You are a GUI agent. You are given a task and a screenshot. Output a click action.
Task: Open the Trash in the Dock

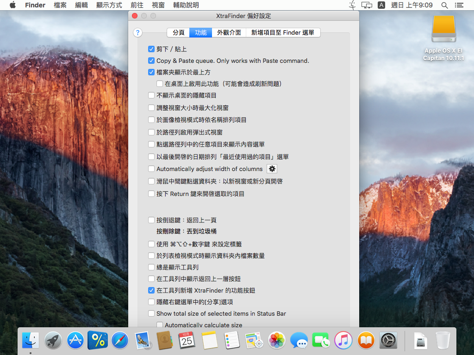click(x=443, y=340)
